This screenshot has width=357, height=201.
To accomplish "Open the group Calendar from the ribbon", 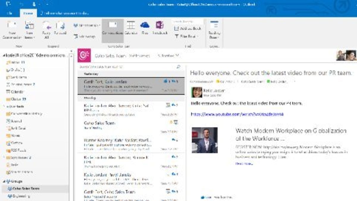I will [131, 28].
